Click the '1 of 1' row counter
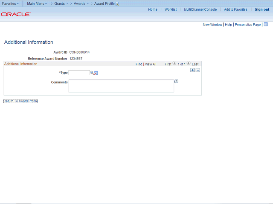This screenshot has height=204, width=273. tap(181, 64)
